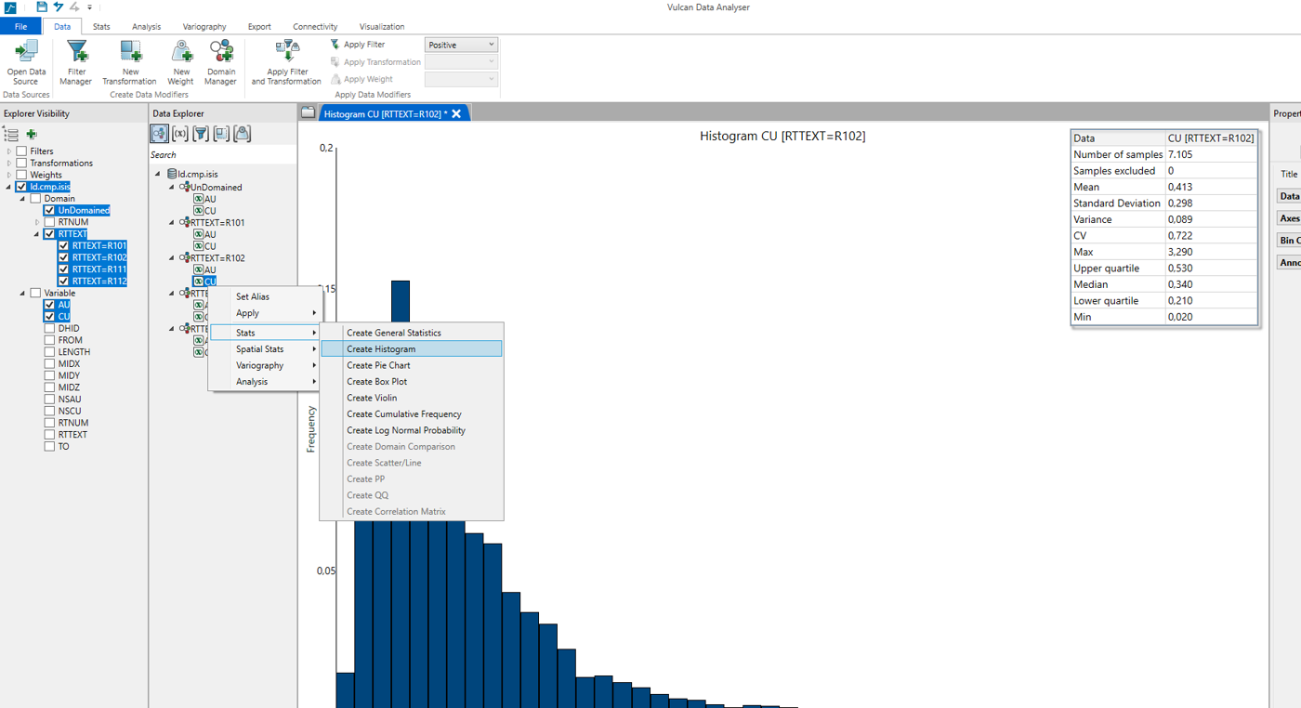The height and width of the screenshot is (708, 1301).
Task: Enable the DHID variable checkbox
Action: coord(49,328)
